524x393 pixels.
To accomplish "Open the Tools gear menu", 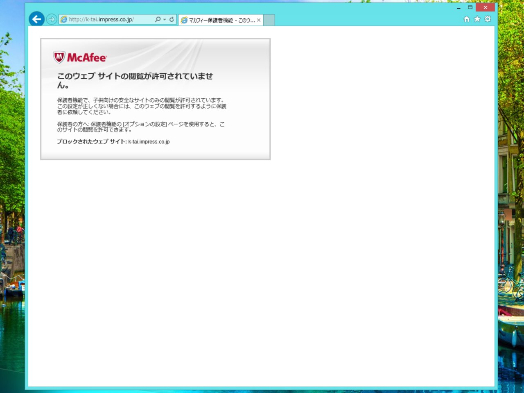I will point(488,19).
